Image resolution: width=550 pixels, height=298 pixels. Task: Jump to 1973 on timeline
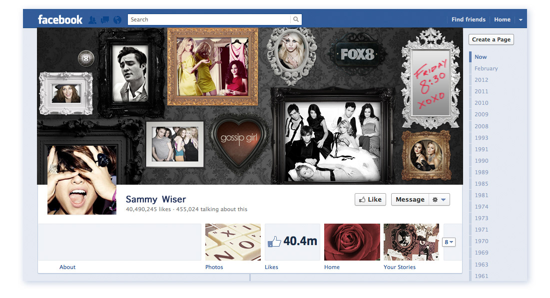tap(481, 218)
